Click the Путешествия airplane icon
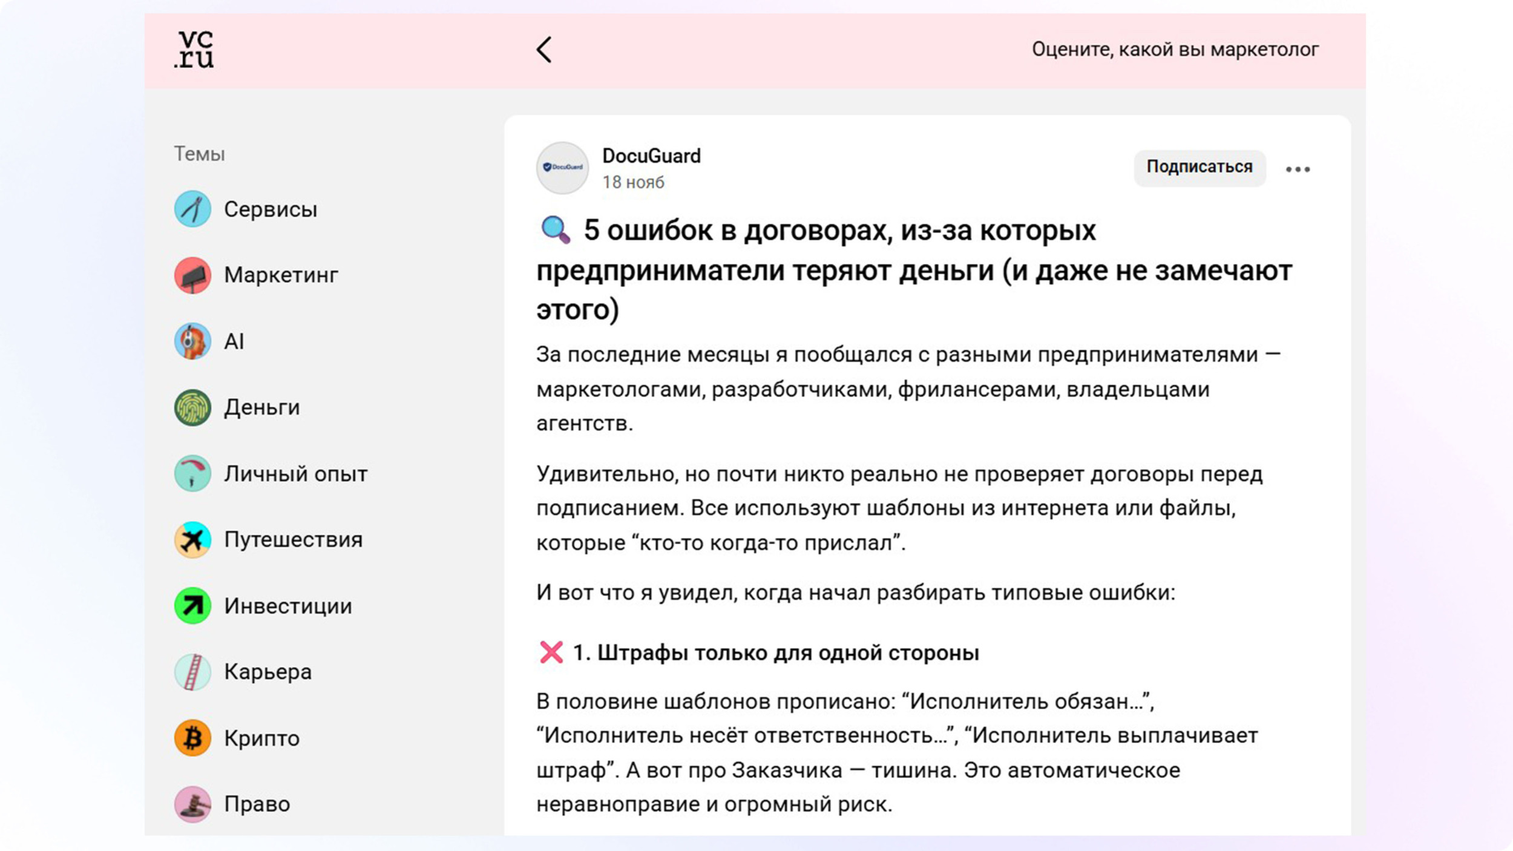Viewport: 1513px width, 851px height. coord(192,539)
